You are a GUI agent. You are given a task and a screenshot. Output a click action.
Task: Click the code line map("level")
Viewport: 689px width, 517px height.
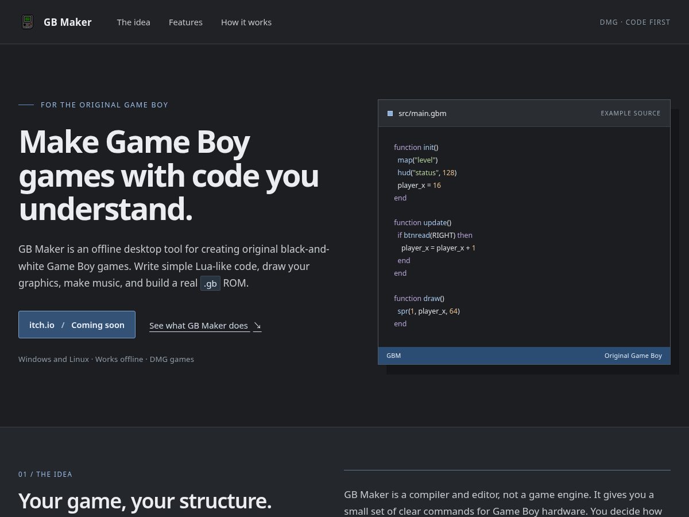tap(417, 160)
